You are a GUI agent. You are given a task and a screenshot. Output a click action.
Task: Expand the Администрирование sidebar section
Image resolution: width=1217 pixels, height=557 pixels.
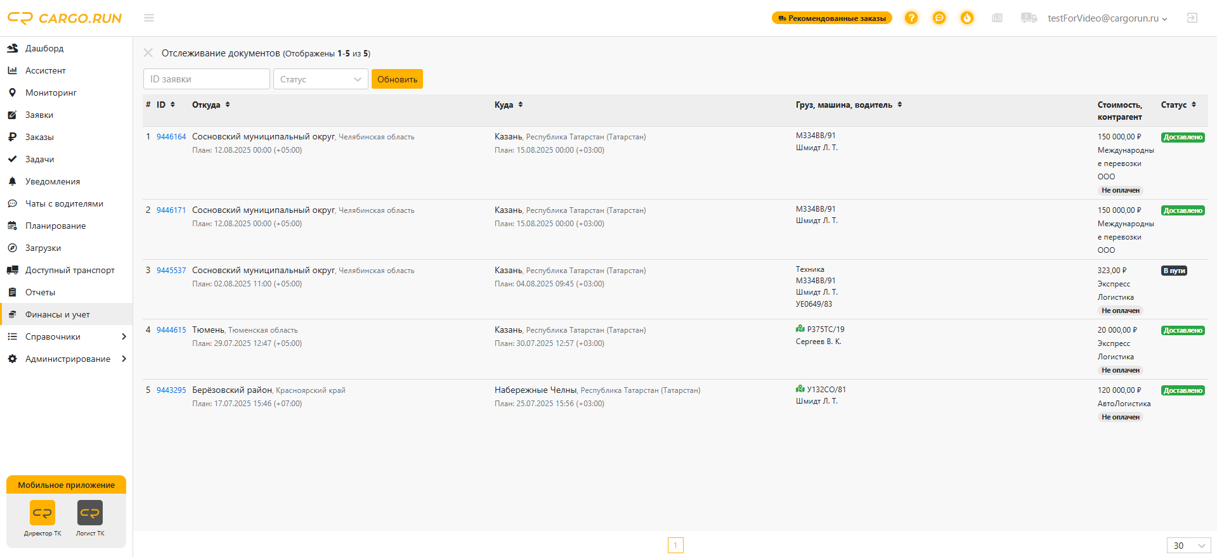point(67,359)
